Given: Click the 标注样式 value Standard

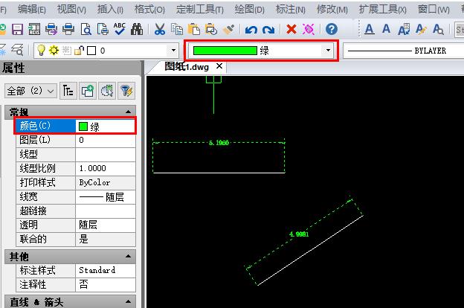Looking at the screenshot, I should (x=106, y=270).
